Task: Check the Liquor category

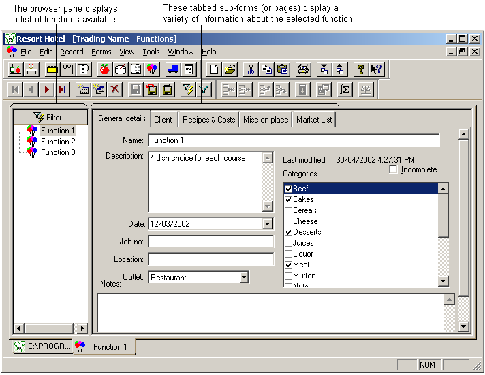Action: [x=288, y=254]
